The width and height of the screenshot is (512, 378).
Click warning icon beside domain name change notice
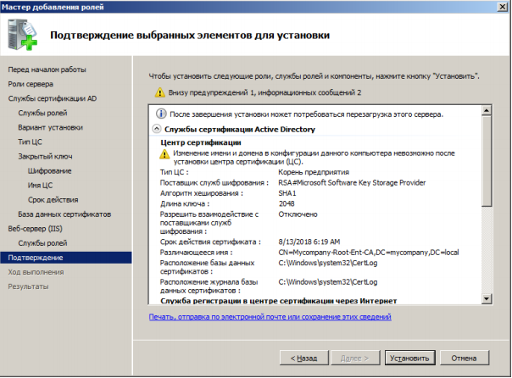click(x=165, y=154)
